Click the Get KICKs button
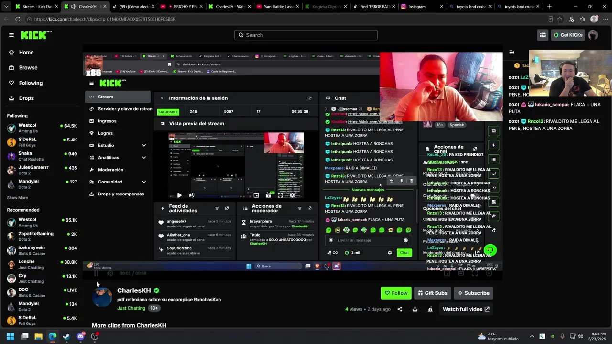Image resolution: width=612 pixels, height=344 pixels. [x=568, y=35]
